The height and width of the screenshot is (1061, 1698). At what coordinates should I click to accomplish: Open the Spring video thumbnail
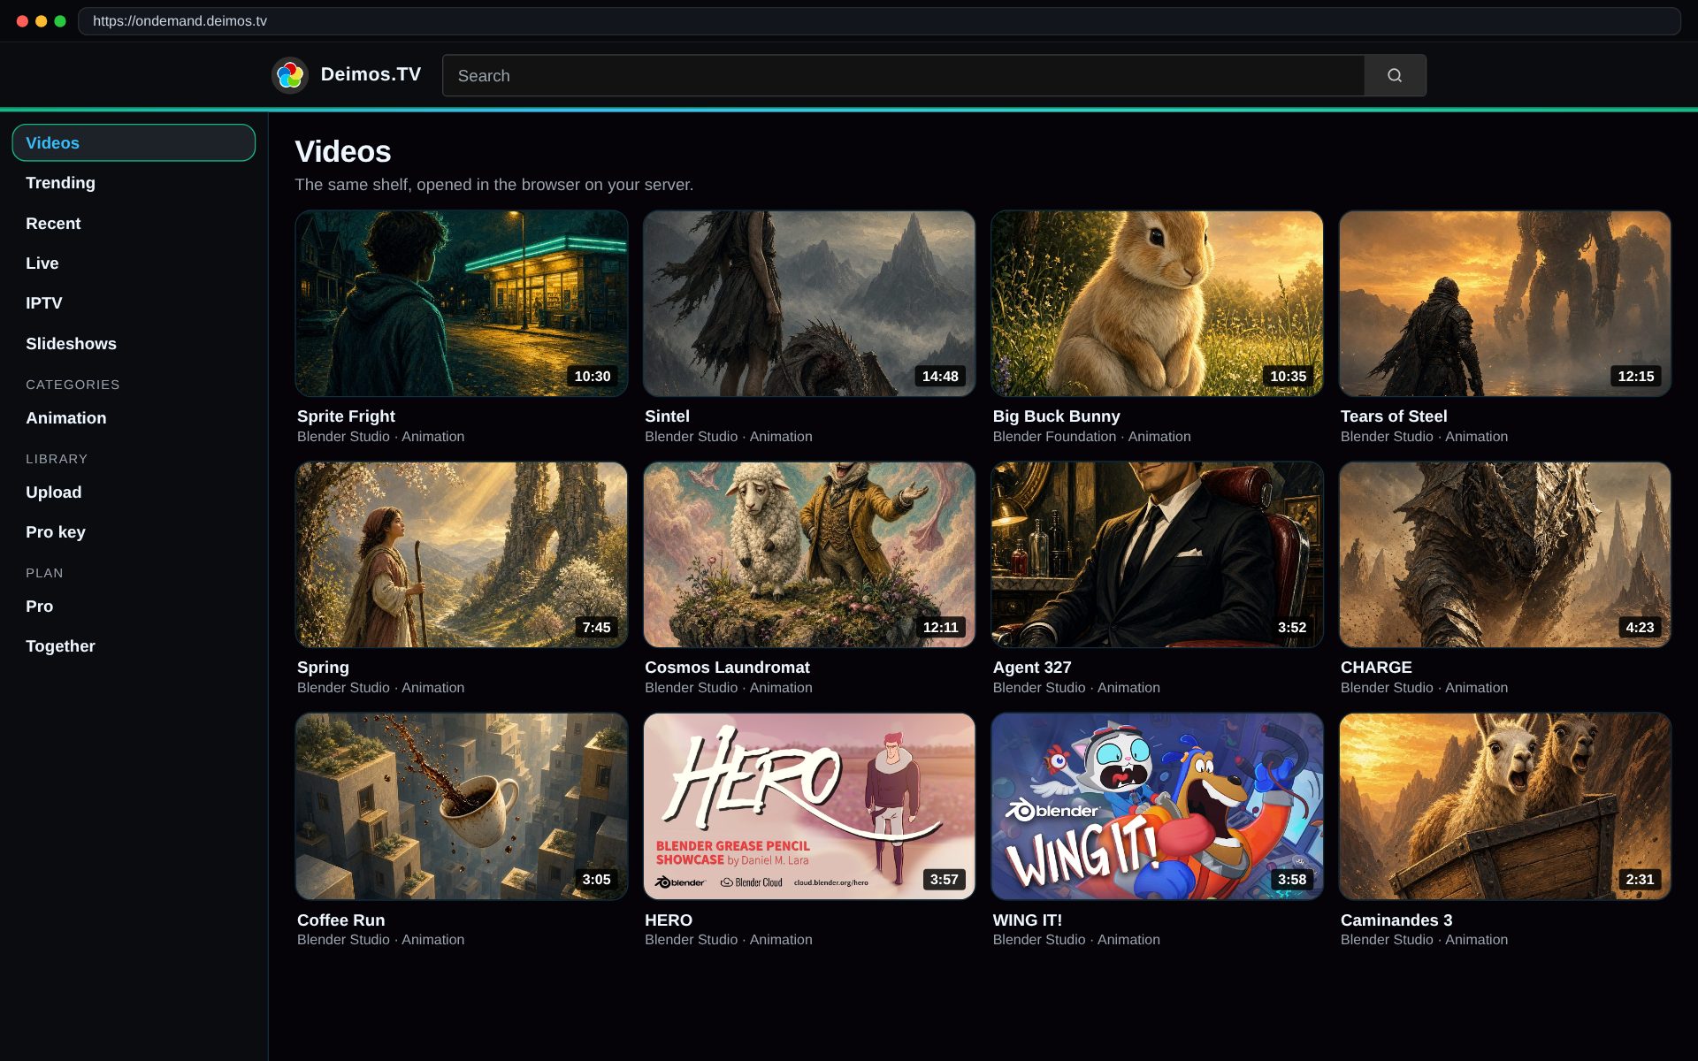click(x=462, y=554)
